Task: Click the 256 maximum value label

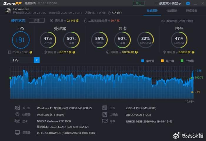Action: pyautogui.click(x=199, y=71)
